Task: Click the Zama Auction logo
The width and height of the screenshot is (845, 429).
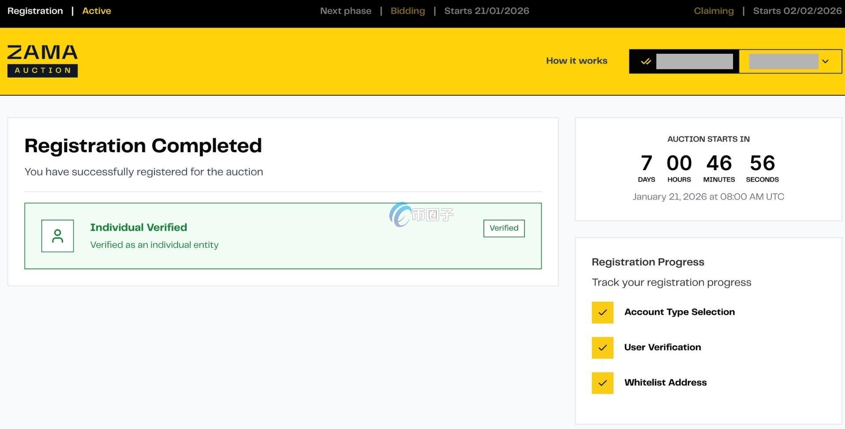Action: (x=42, y=61)
